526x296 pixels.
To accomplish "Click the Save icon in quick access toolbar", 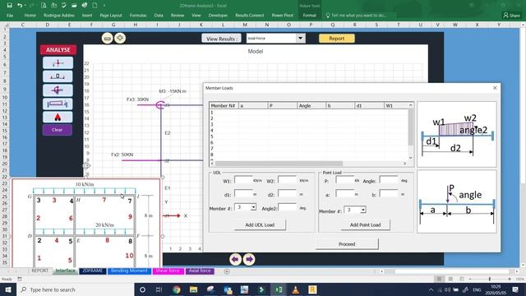I will 9,6.
